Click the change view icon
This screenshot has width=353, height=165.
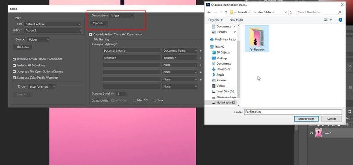pos(326,20)
